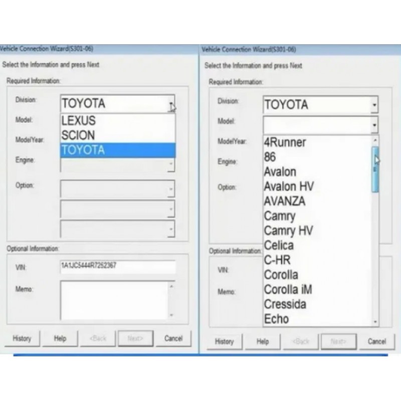The width and height of the screenshot is (401, 401).
Task: Open the Division dropdown arrow in right wizard
Action: 374,105
